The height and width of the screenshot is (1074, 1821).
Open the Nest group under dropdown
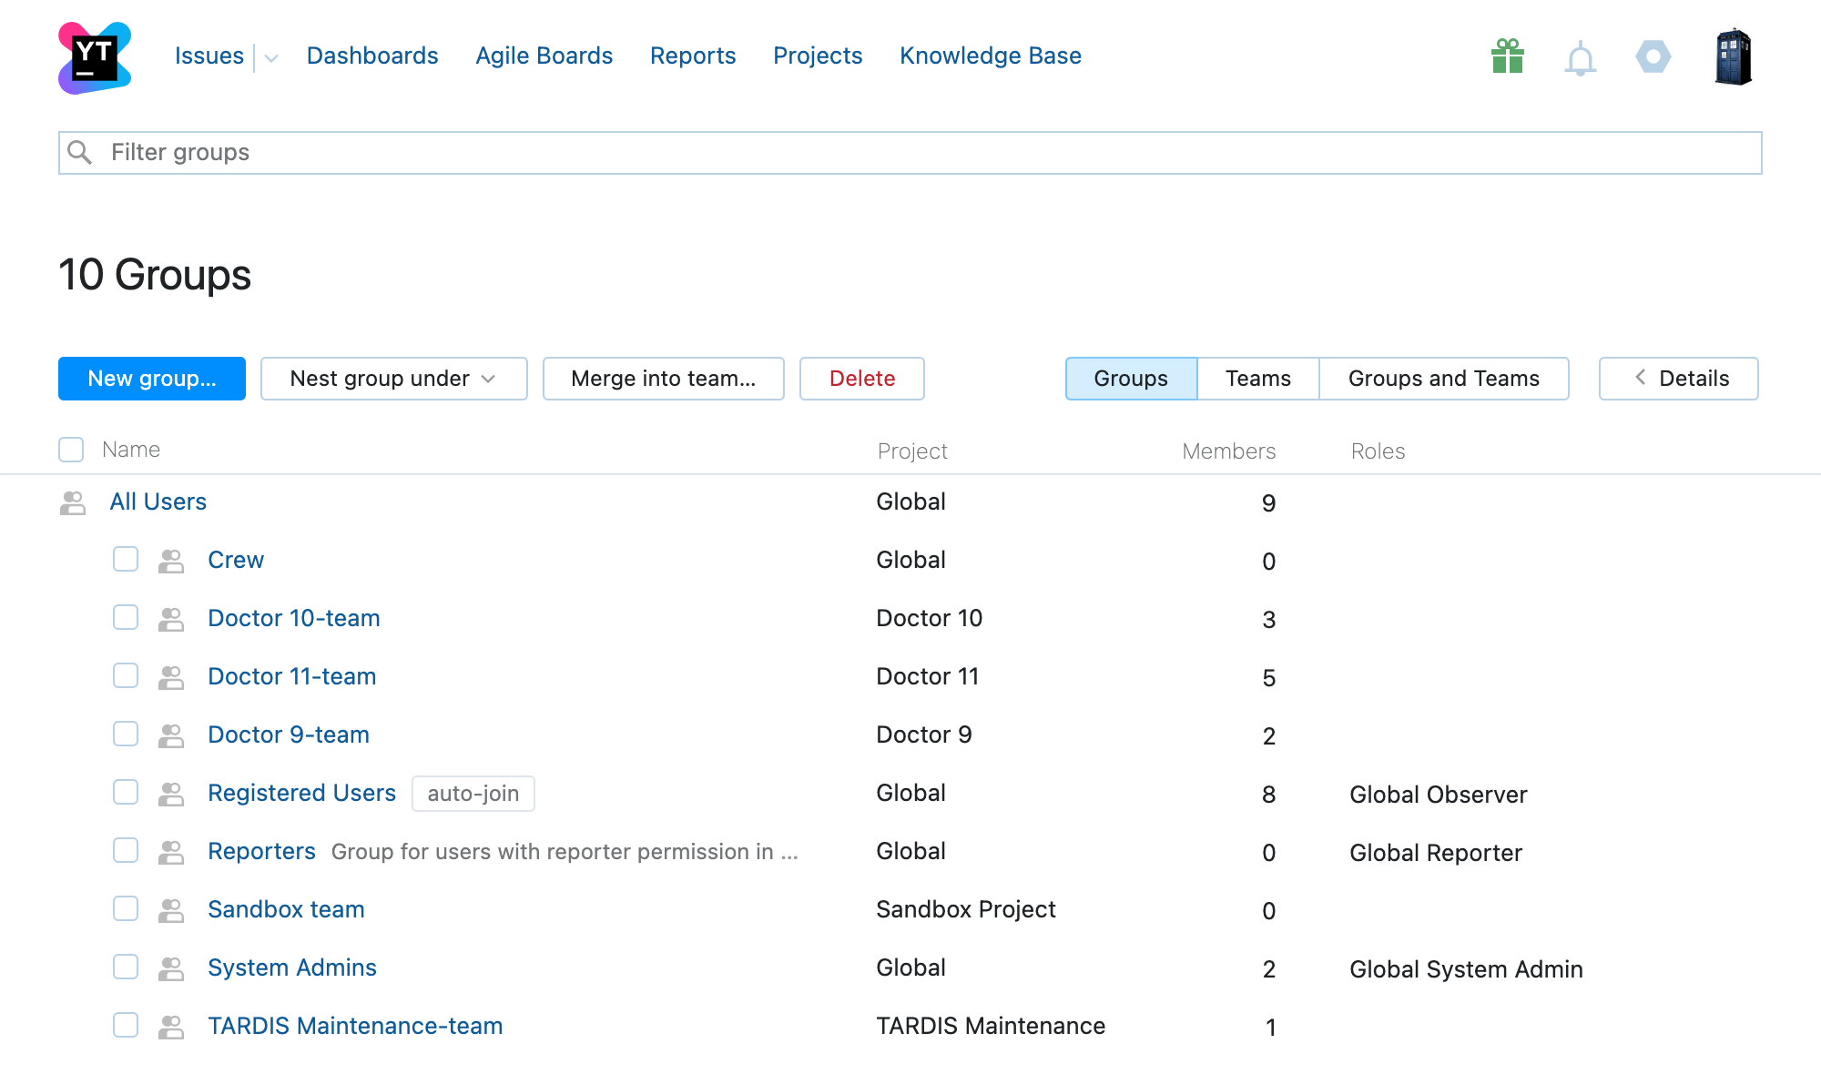pos(393,379)
